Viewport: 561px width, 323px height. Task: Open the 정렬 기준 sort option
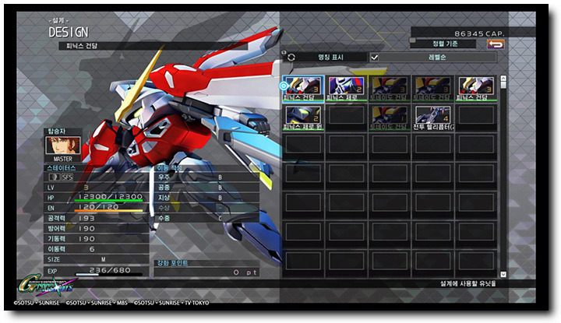tap(445, 44)
